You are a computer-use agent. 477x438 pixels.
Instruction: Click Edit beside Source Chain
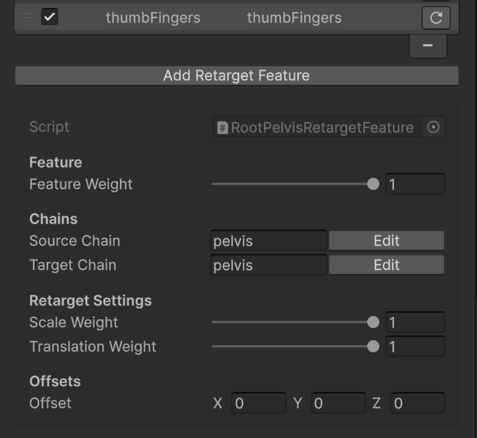387,241
